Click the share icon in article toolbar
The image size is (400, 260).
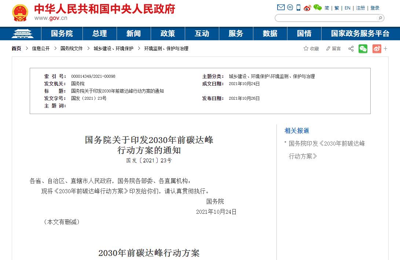pos(351,48)
